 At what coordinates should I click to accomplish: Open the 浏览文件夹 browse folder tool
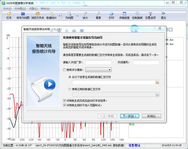click(37, 16)
